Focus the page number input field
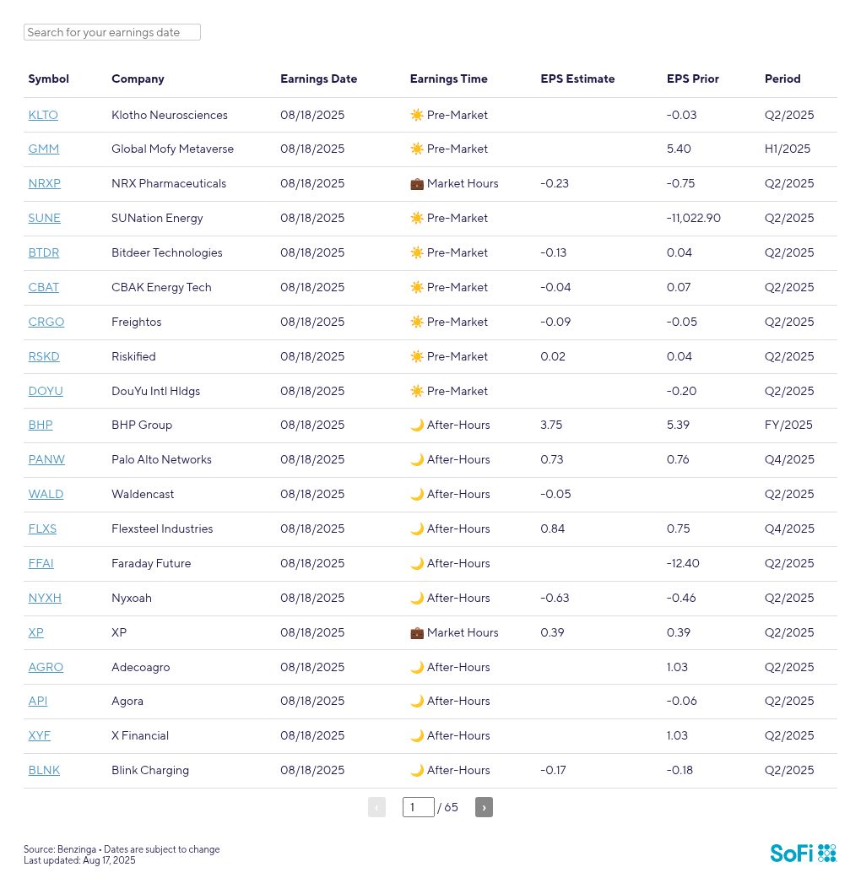 point(419,807)
